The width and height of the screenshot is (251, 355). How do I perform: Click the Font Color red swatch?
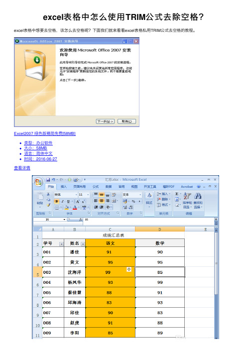click(x=75, y=208)
